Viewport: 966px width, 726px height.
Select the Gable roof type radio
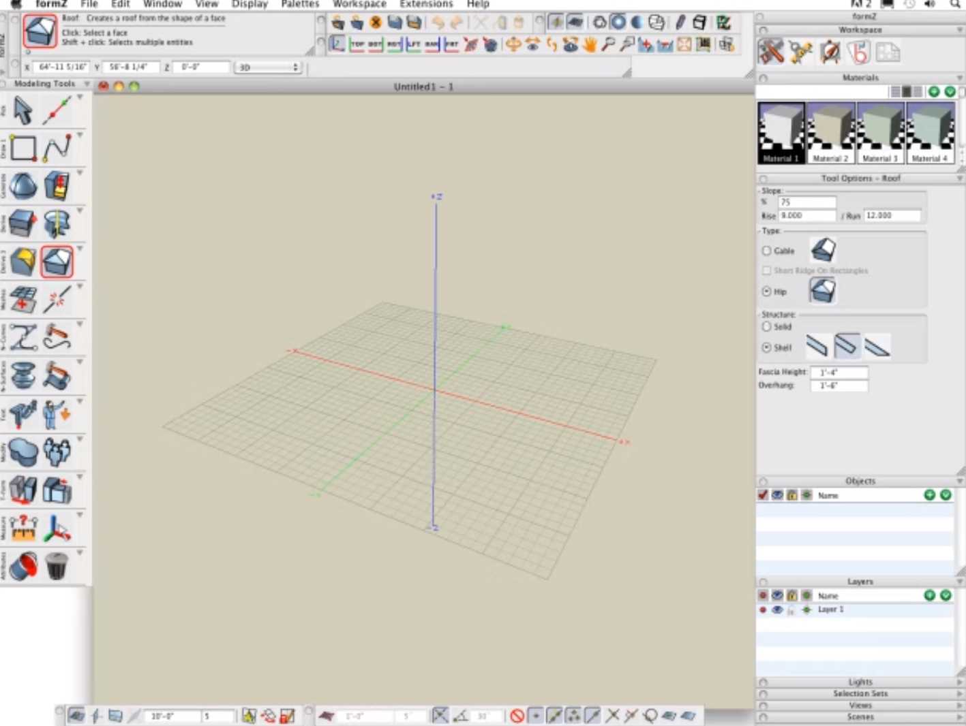point(766,251)
